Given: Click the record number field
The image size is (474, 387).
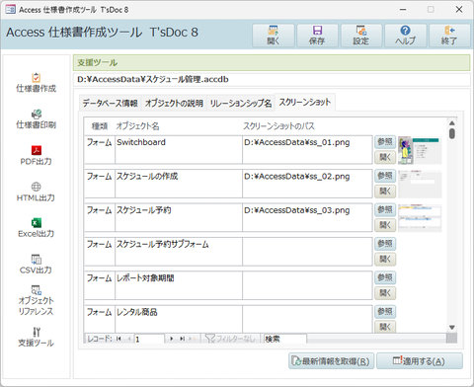Looking at the screenshot, I should click(149, 339).
